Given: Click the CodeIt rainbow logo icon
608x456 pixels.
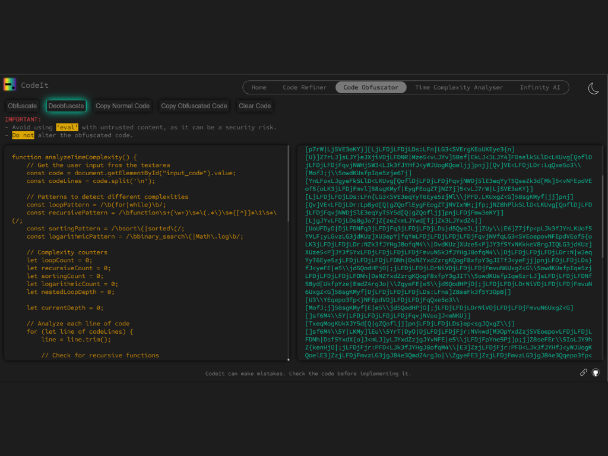Looking at the screenshot, I should click(9, 84).
